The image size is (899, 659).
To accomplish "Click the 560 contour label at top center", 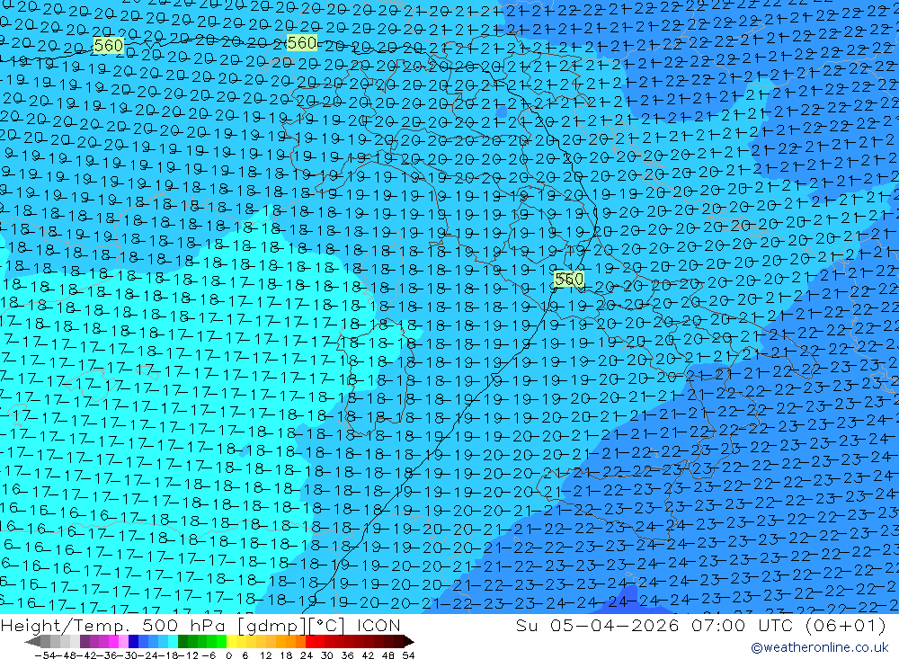I will tap(301, 43).
